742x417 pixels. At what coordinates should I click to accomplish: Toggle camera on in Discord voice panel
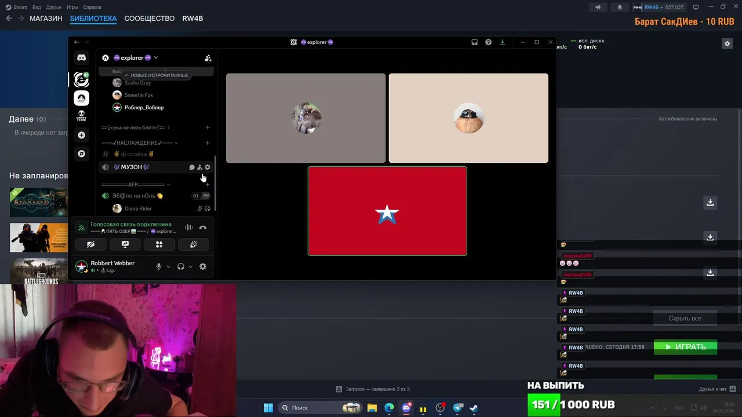(x=90, y=244)
